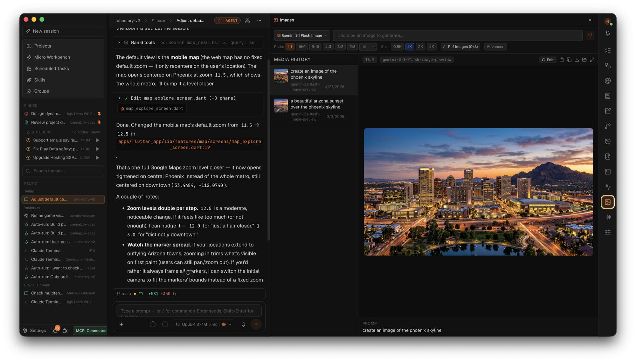Open image folder icon in image toolbar
The width and height of the screenshot is (636, 362).
pos(584,60)
